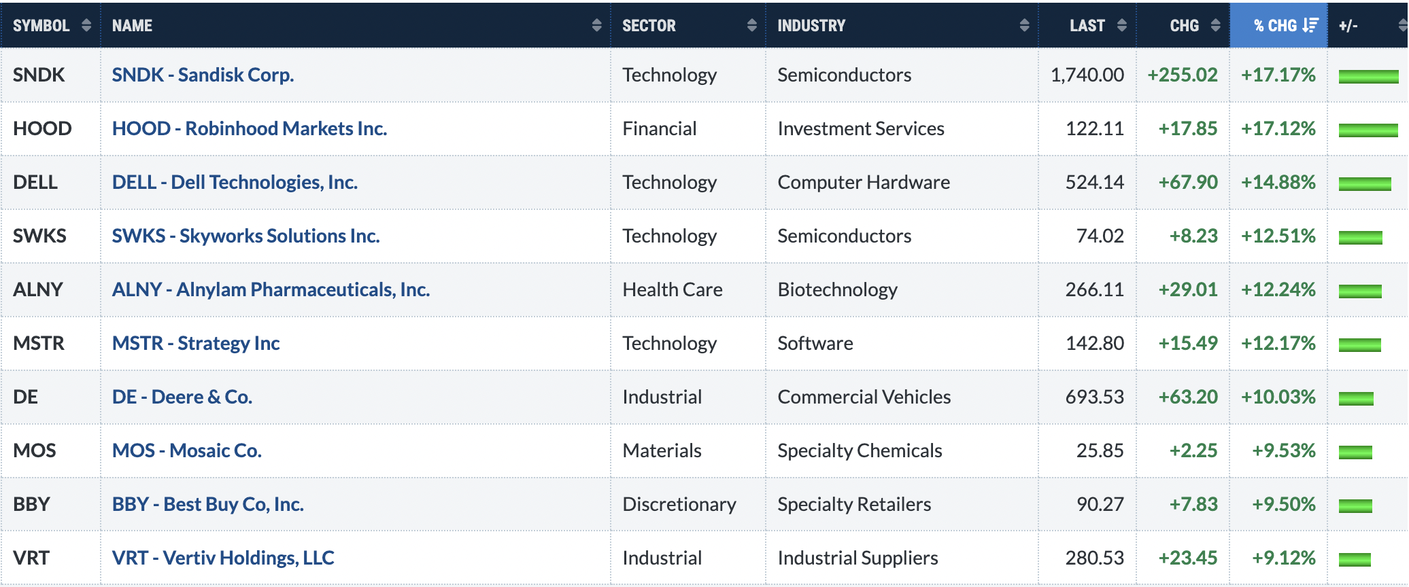
Task: Click the Name column sort arrows
Action: point(596,25)
